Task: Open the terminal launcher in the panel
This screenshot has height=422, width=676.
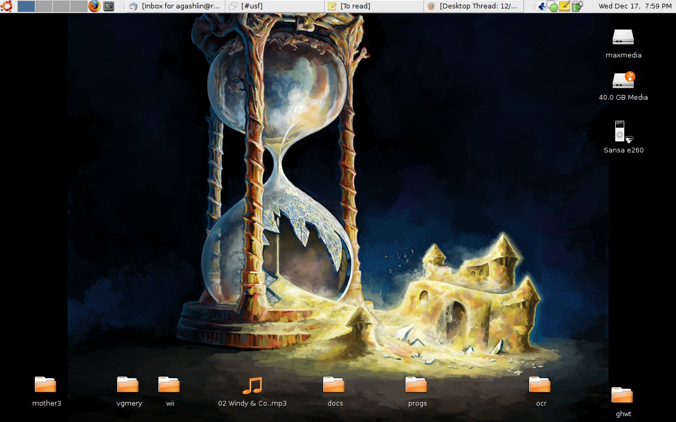Action: (109, 6)
